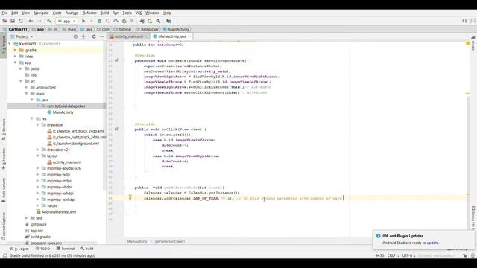
Task: Click the Make Project hammer icon
Action: [49, 21]
